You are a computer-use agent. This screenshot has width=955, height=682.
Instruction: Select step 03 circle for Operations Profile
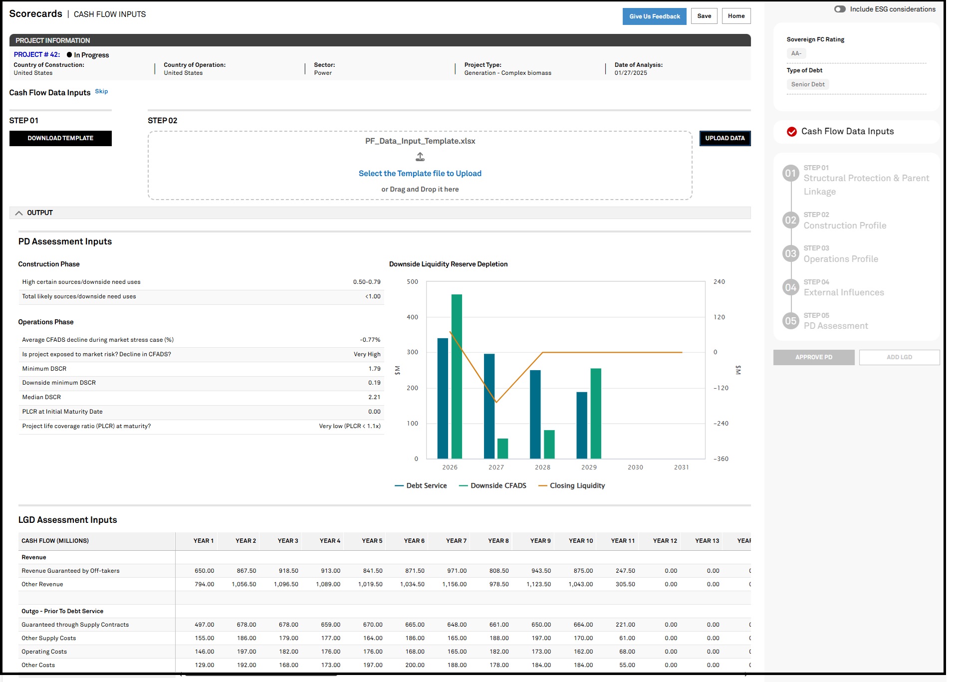tap(790, 254)
